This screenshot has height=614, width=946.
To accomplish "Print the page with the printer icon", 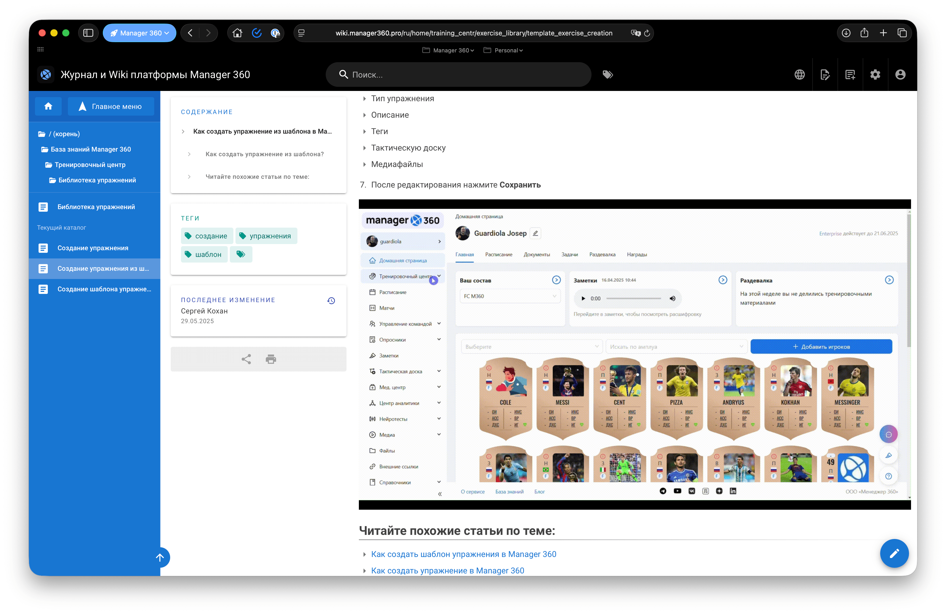I will click(x=271, y=359).
